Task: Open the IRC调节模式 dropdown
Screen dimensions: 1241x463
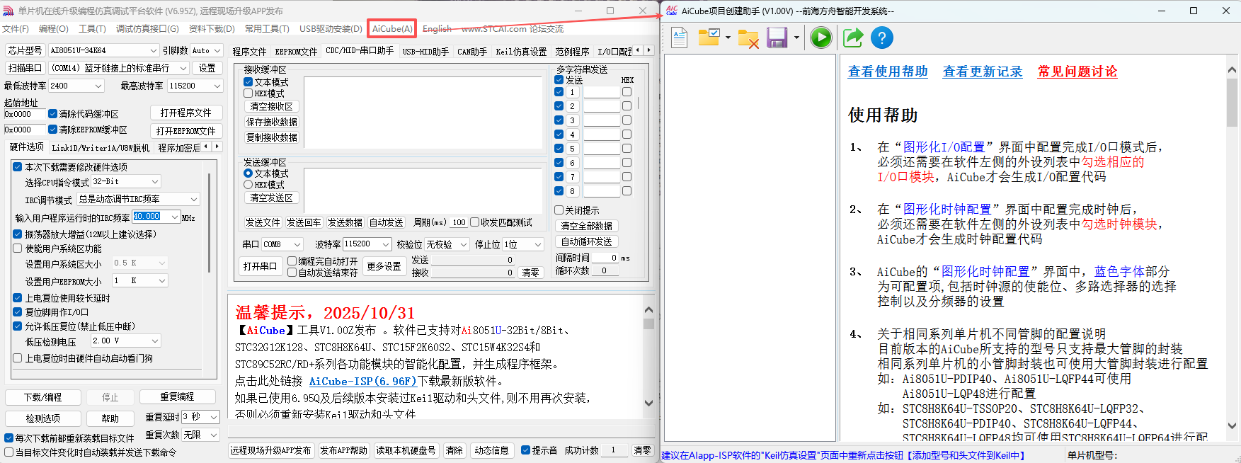Action: 194,200
